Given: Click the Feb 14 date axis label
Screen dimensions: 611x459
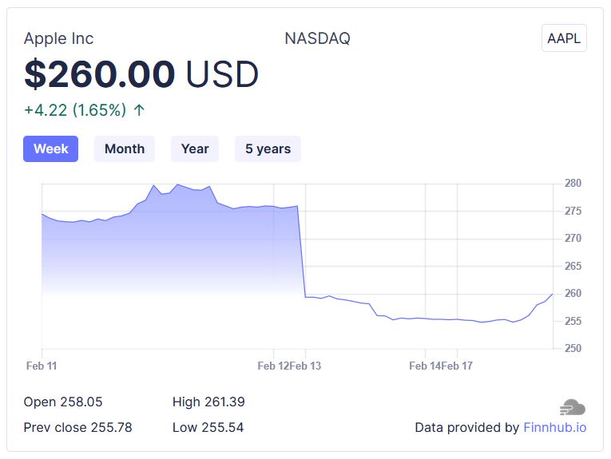Looking at the screenshot, I should [x=424, y=366].
